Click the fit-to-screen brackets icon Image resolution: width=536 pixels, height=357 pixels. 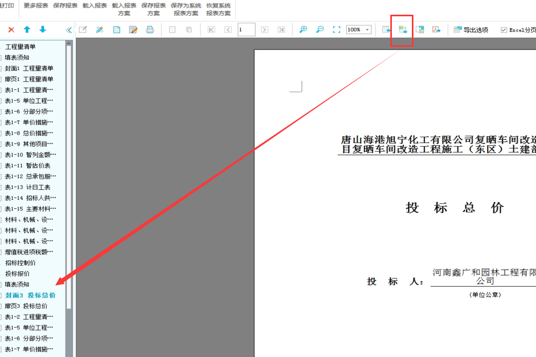click(336, 30)
